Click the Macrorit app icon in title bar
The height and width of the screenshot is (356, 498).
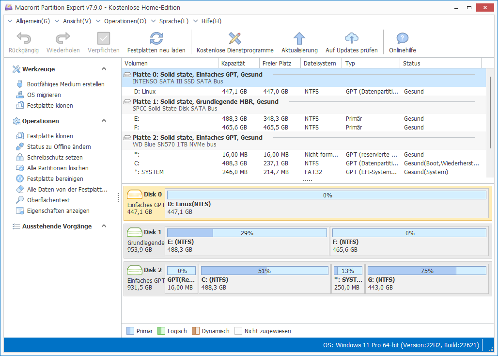(x=9, y=8)
